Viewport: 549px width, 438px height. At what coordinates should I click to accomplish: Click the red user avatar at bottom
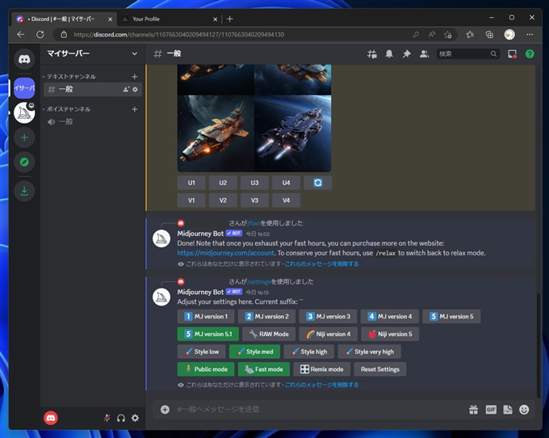51,418
